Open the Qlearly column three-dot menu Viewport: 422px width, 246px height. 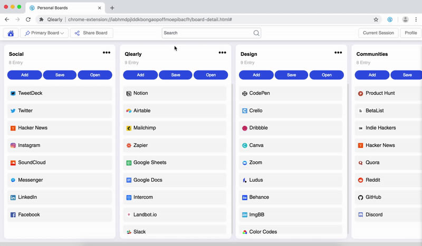(x=222, y=53)
